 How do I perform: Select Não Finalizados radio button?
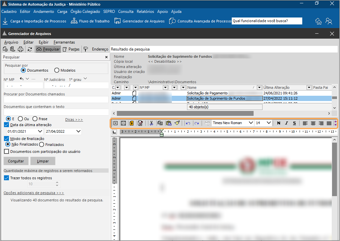8,144
